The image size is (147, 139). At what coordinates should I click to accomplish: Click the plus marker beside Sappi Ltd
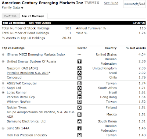point(3,88)
